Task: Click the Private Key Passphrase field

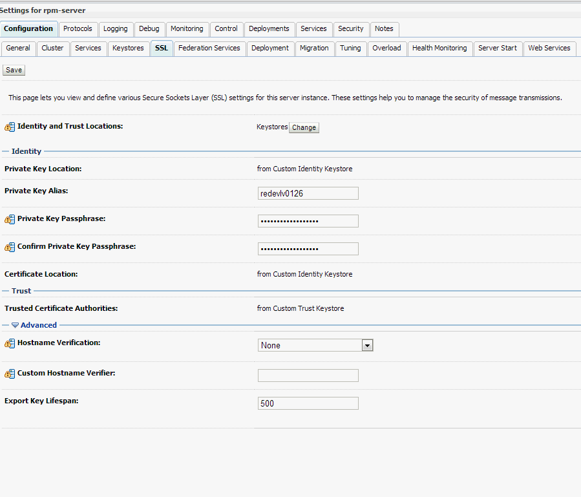Action: pyautogui.click(x=308, y=221)
